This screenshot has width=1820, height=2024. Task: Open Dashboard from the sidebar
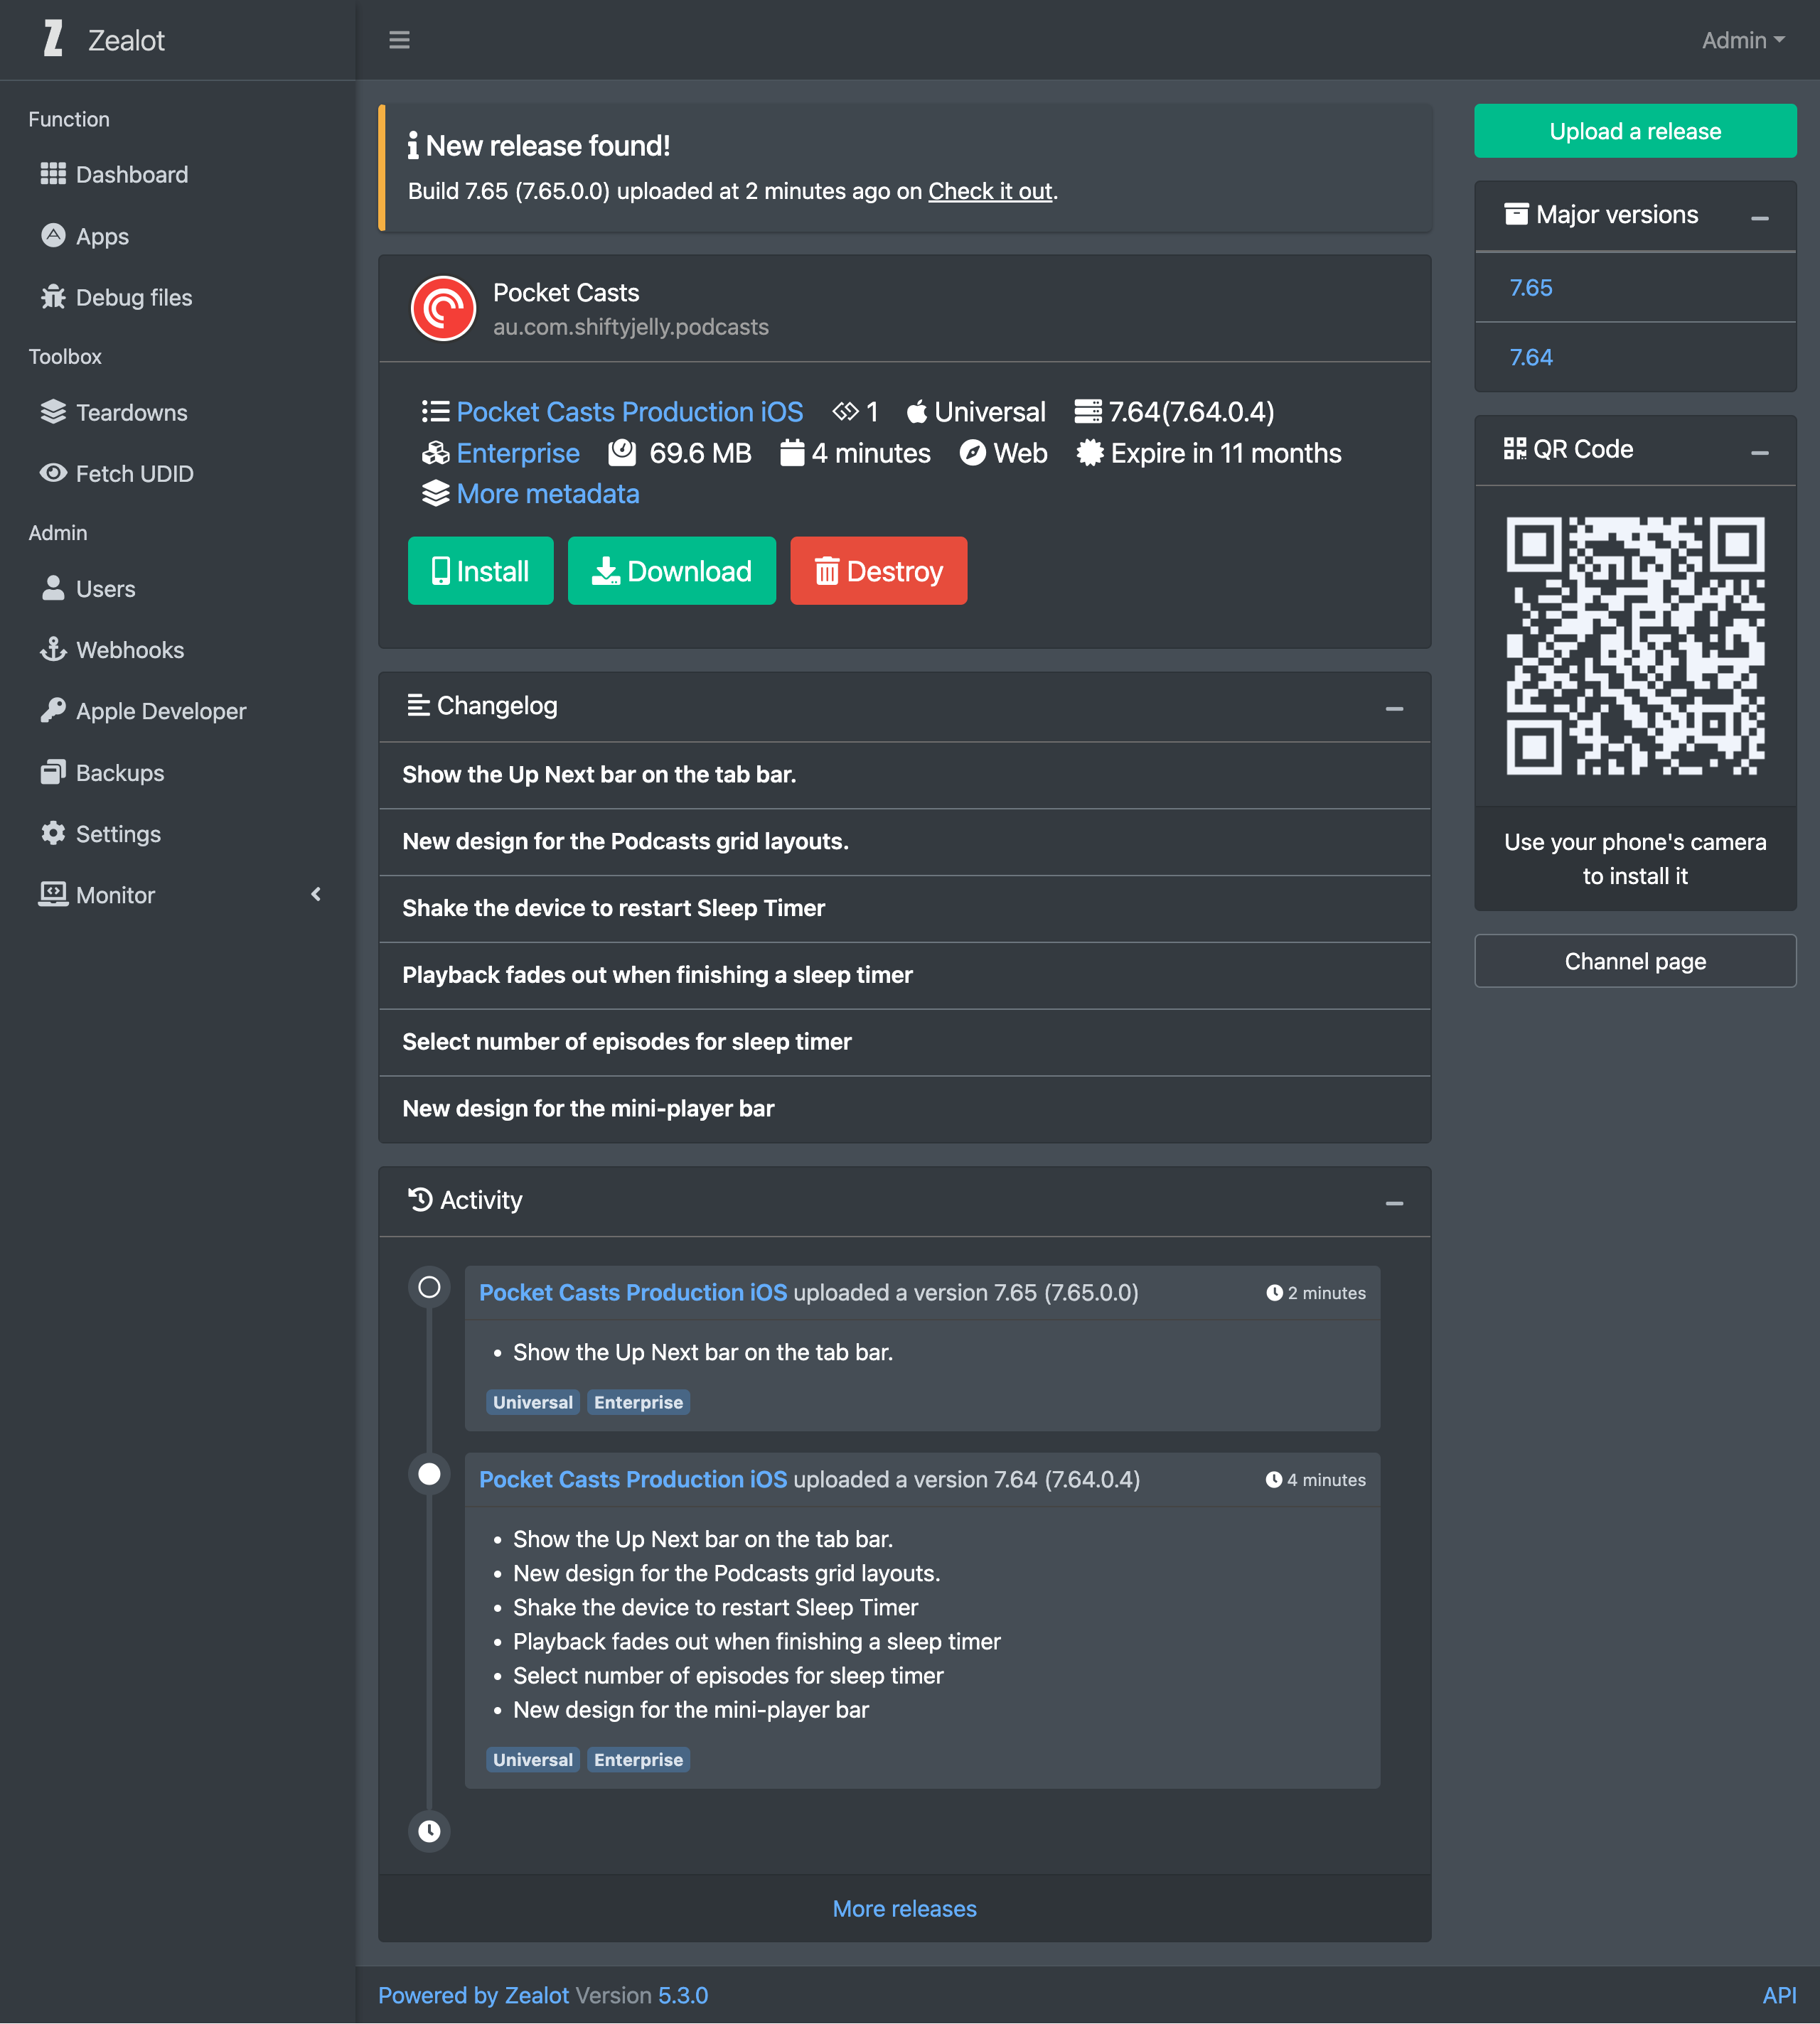point(131,175)
